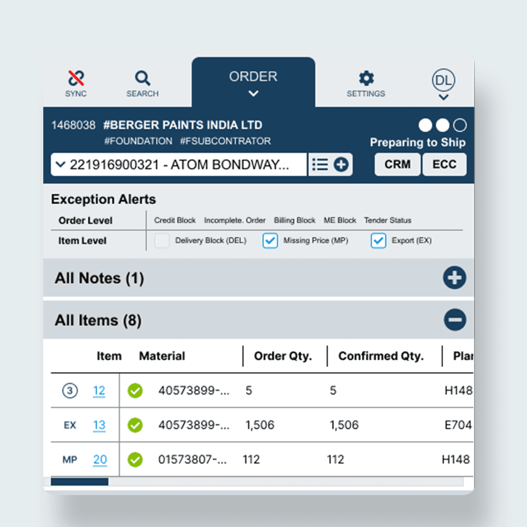Click the #FSUBCONTRATOR tag

225,141
